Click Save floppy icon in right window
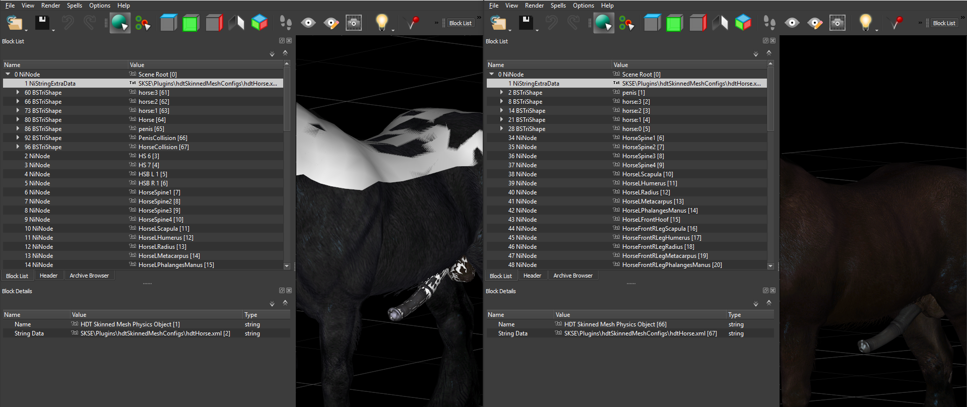The height and width of the screenshot is (407, 967). tap(526, 23)
